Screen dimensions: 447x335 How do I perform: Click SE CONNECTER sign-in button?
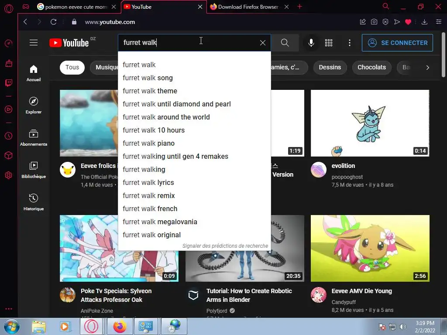click(x=397, y=43)
